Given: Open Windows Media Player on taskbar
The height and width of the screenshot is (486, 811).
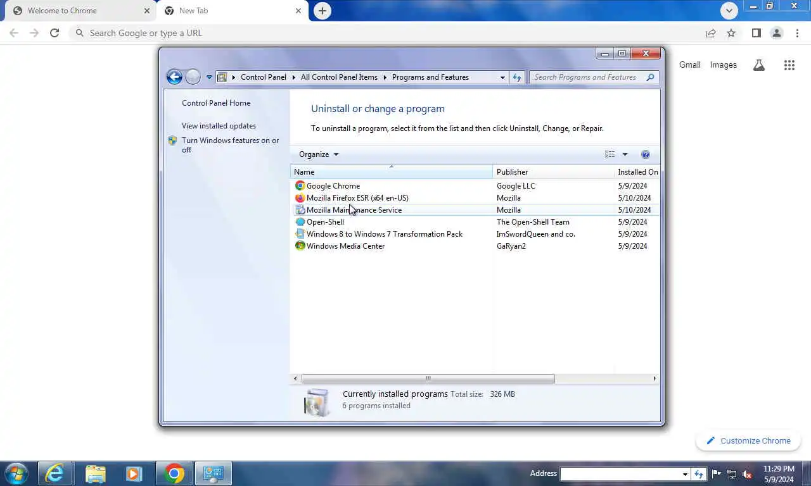Looking at the screenshot, I should coord(134,473).
